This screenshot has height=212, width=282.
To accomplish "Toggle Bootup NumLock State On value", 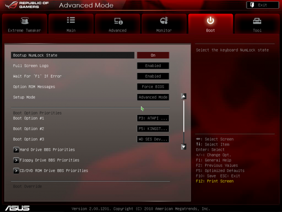I will tap(153, 55).
